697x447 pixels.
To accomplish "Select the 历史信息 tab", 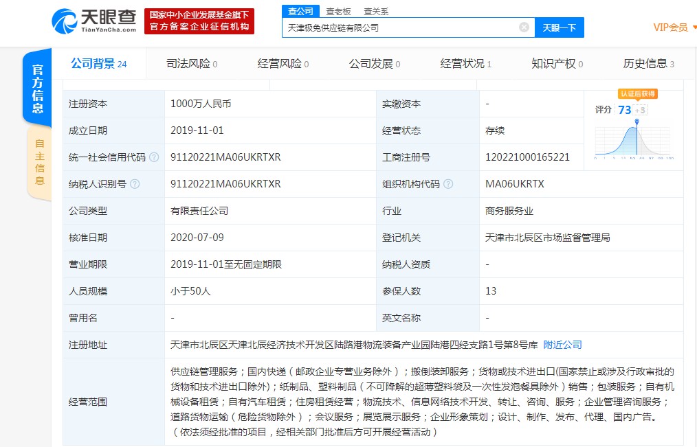I will (649, 64).
